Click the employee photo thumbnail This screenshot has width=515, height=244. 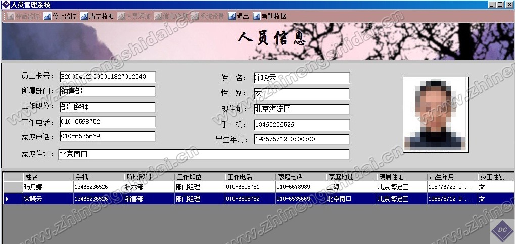point(435,114)
